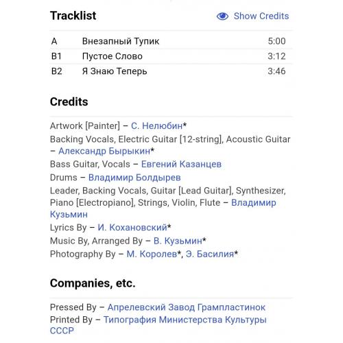This screenshot has height=343, width=343.
Task: Click the Show Credits link text
Action: click(261, 16)
